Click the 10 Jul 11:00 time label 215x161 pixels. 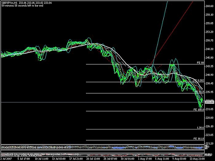(41, 159)
